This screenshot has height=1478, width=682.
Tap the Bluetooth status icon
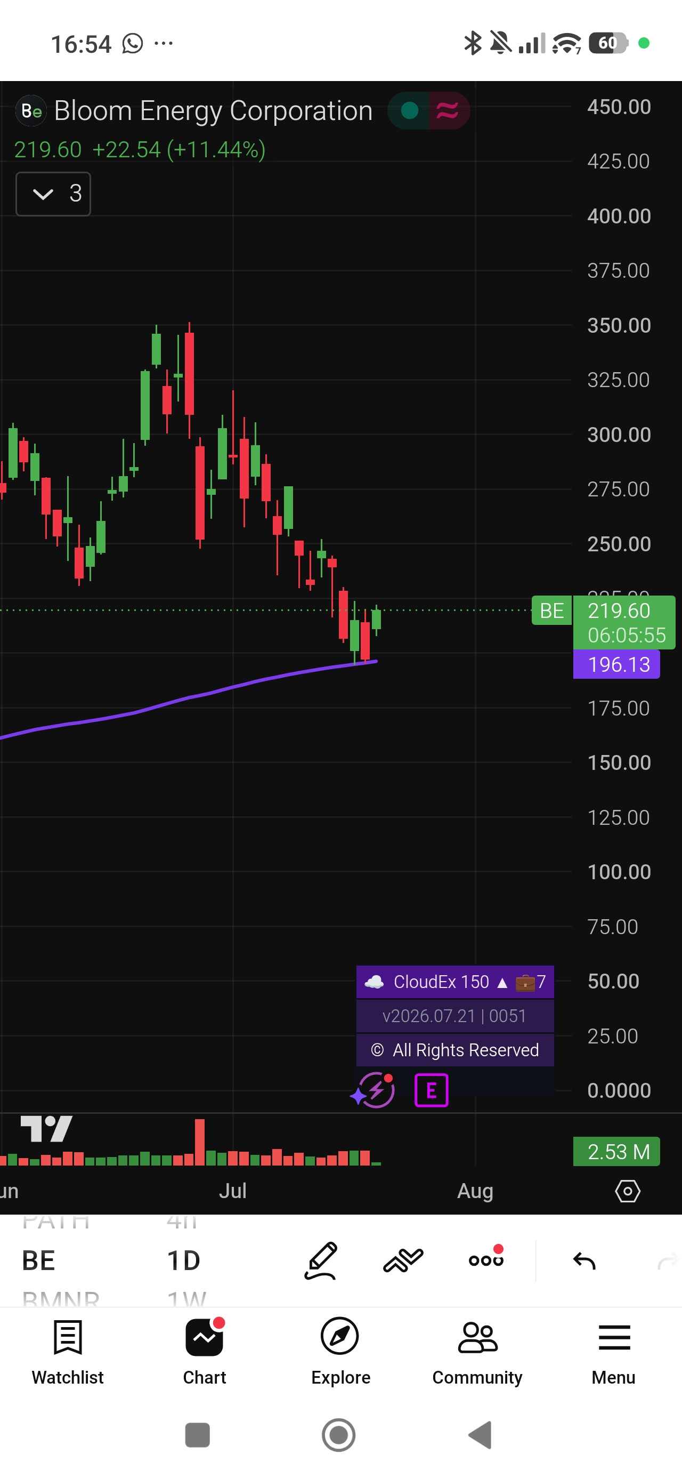pyautogui.click(x=473, y=43)
